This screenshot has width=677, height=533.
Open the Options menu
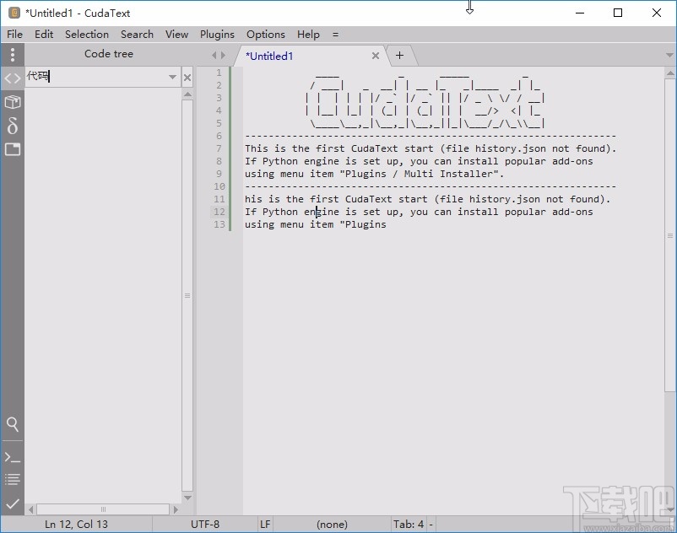coord(266,34)
